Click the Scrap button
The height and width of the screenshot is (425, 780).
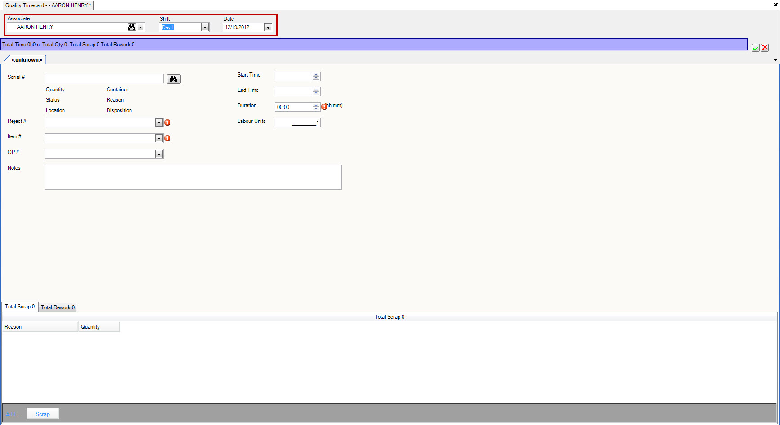43,414
